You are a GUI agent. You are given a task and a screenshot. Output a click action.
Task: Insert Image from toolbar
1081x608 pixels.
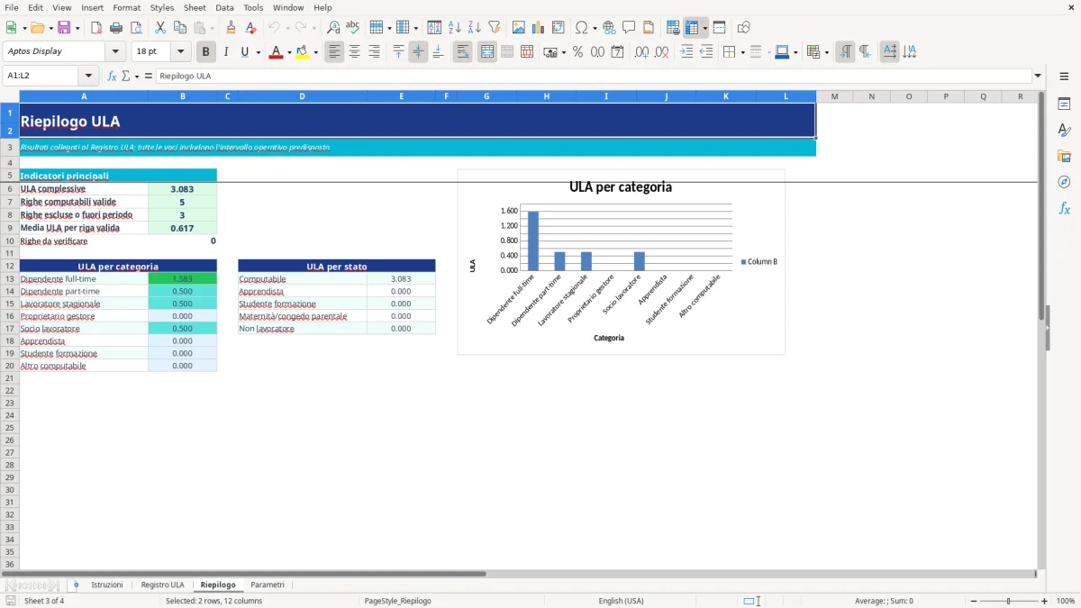519,27
